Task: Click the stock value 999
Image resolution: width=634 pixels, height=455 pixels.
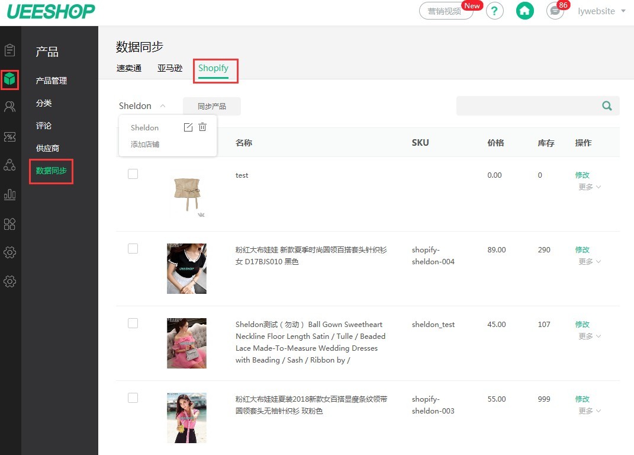Action: coord(544,399)
